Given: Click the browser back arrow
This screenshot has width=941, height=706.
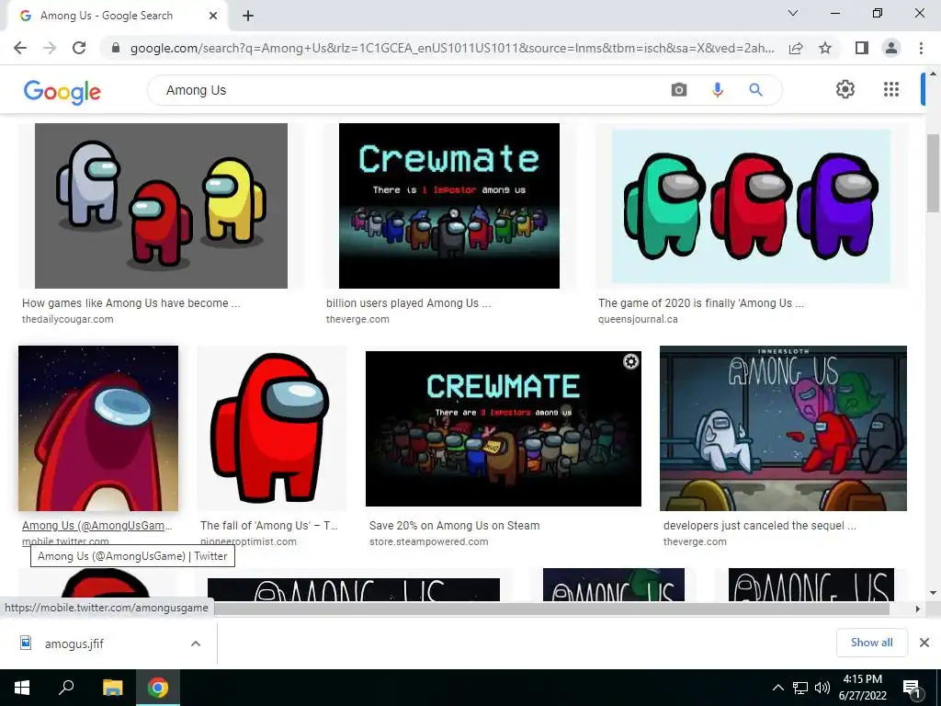Looking at the screenshot, I should [x=20, y=48].
